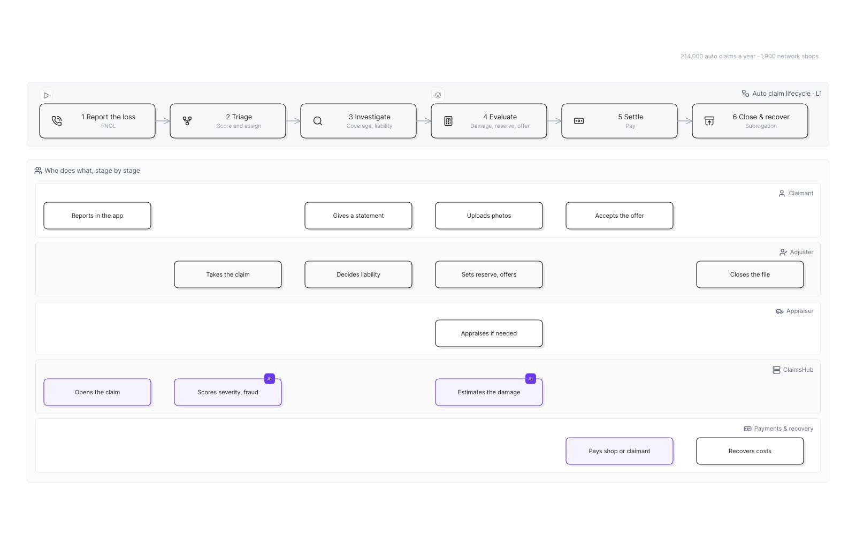Click the Auto claim lifecycle shapes icon

(745, 94)
